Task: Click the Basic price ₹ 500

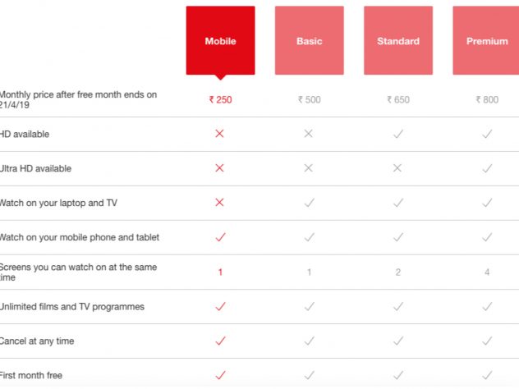Action: pyautogui.click(x=309, y=99)
